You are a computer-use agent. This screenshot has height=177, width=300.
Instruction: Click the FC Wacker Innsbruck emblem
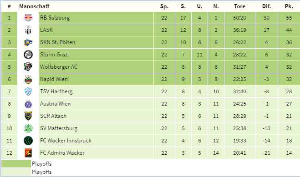pos(28,141)
